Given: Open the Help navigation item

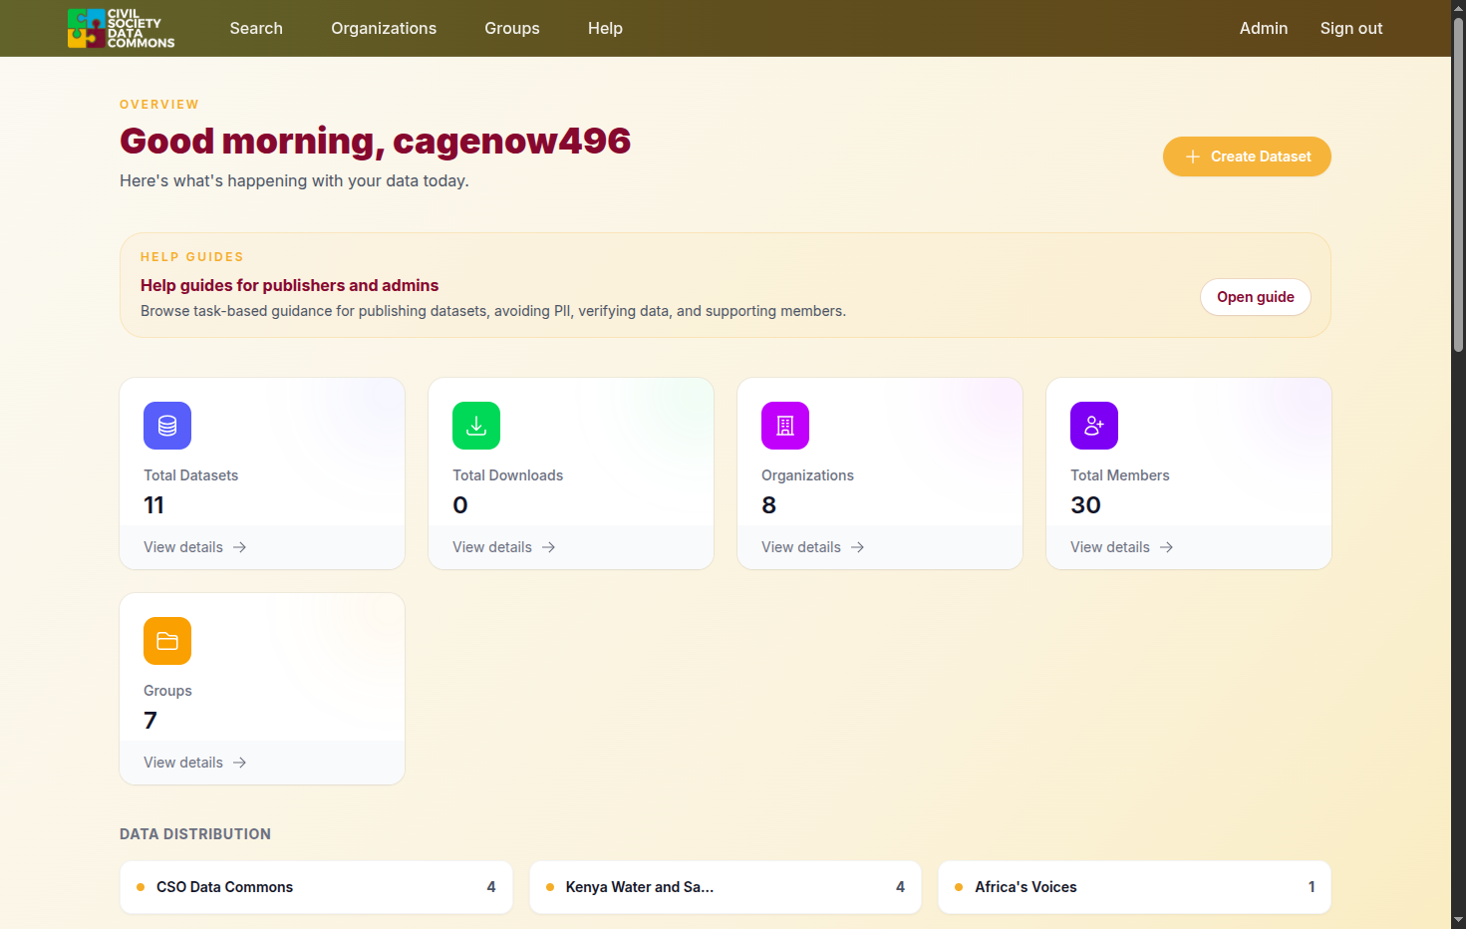Looking at the screenshot, I should (605, 28).
